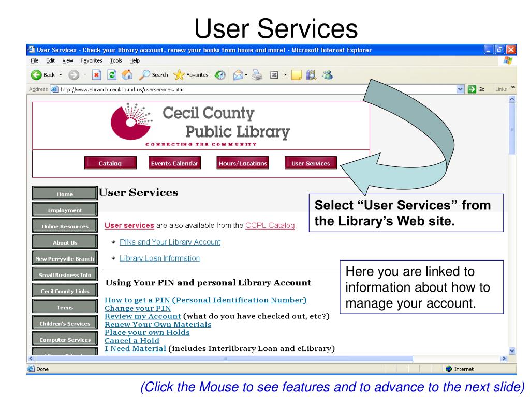530x397 pixels.
Task: Open the View menu
Action: click(x=68, y=61)
